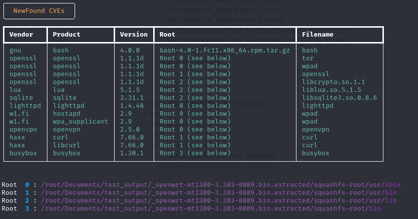The width and height of the screenshot is (418, 219).
Task: Click version 1.4.48 cell
Action: 132,106
